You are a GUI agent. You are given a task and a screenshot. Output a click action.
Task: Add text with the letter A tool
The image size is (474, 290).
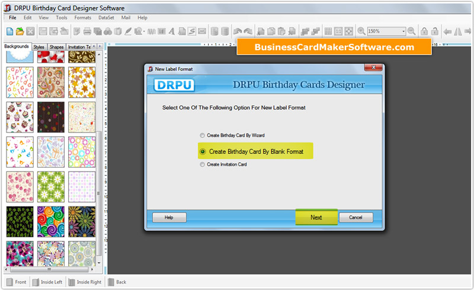[x=172, y=31]
